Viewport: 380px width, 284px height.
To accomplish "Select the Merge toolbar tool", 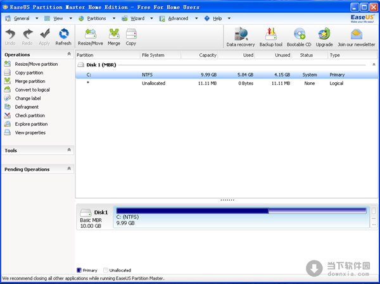I will [x=114, y=37].
